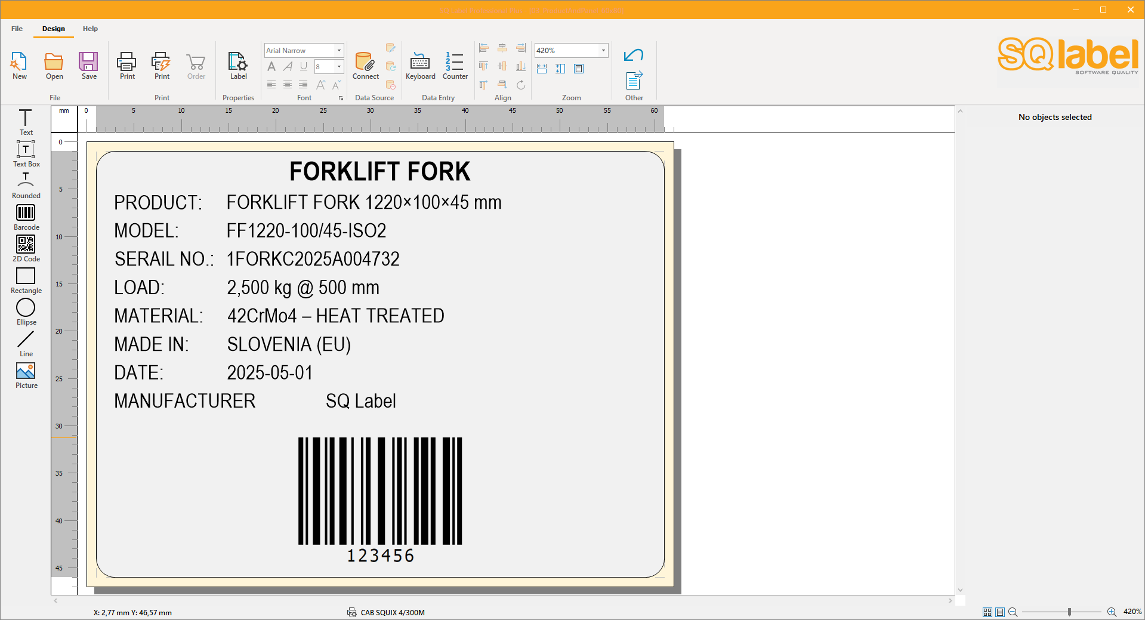The height and width of the screenshot is (620, 1145).
Task: Open the Counter data entry
Action: [455, 66]
